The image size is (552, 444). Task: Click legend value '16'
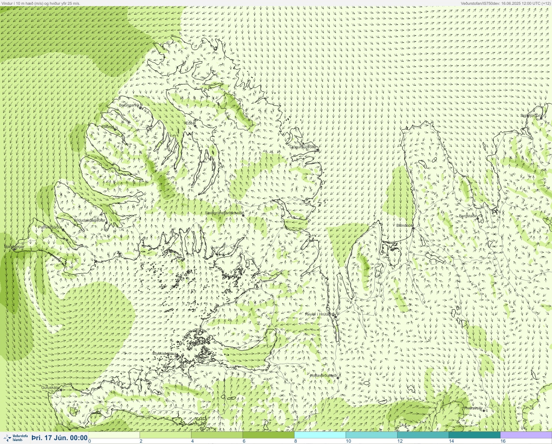[503, 441]
